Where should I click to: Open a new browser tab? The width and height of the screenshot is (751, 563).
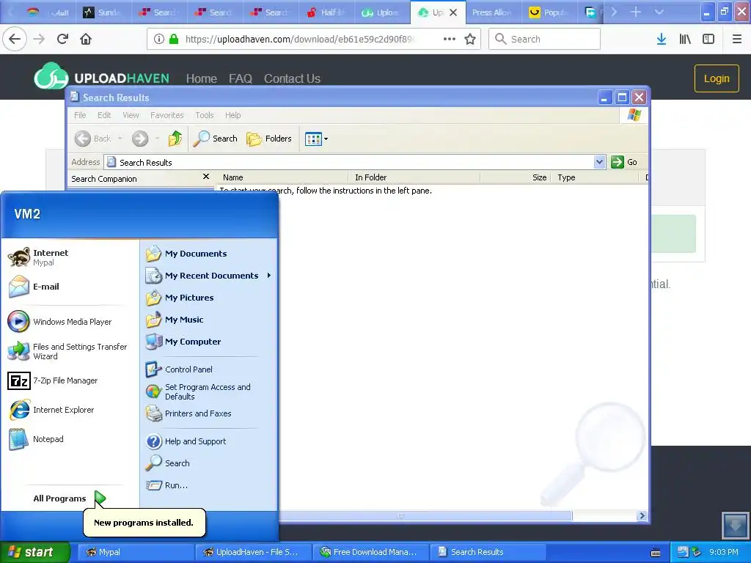[636, 12]
